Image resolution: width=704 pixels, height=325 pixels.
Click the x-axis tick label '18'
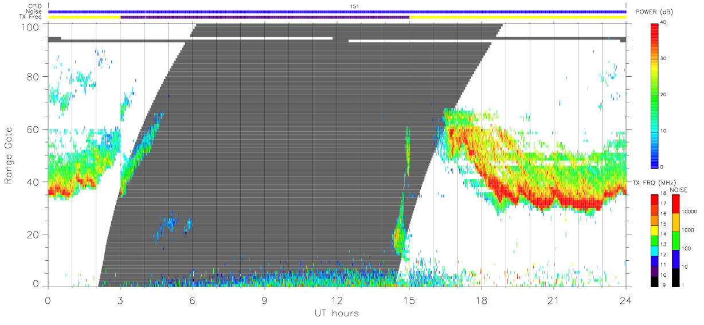click(x=482, y=300)
